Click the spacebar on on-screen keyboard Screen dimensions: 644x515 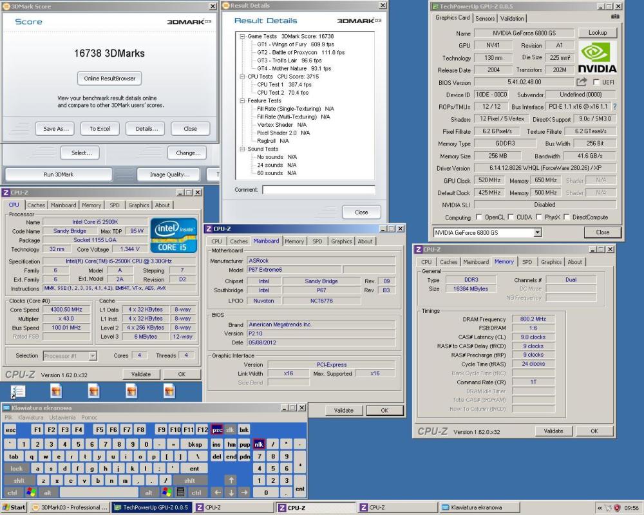click(99, 492)
